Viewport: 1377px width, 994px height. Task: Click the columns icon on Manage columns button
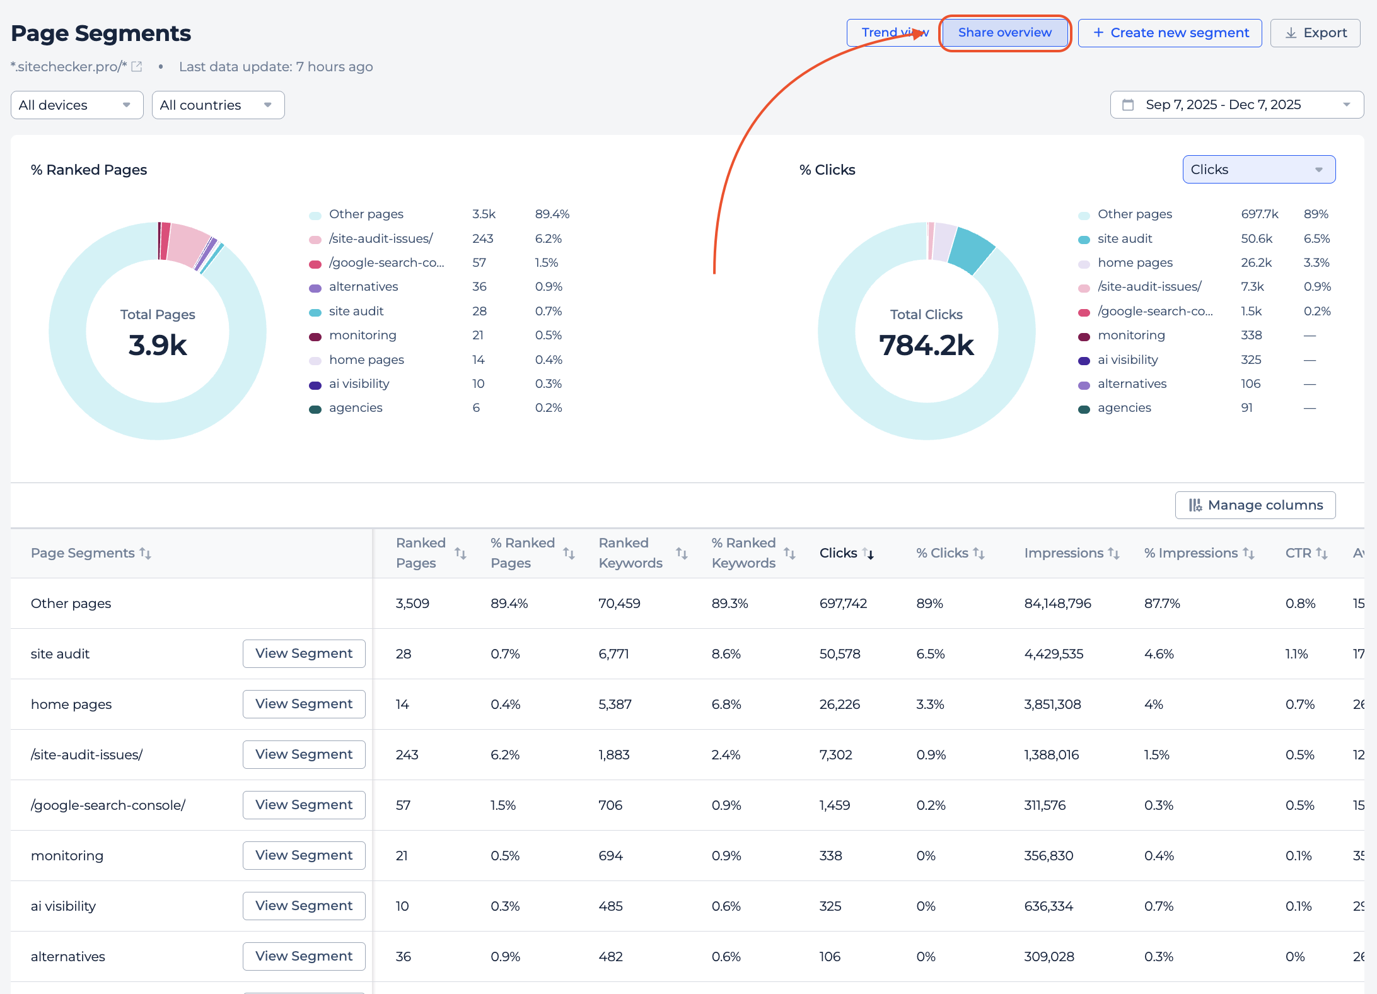pos(1196,505)
